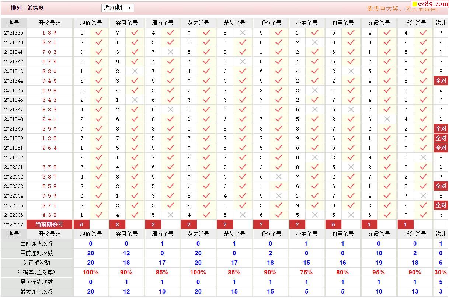Click the top 蘸露杀号 column header
Screen dimensions: 449x298
(379, 23)
